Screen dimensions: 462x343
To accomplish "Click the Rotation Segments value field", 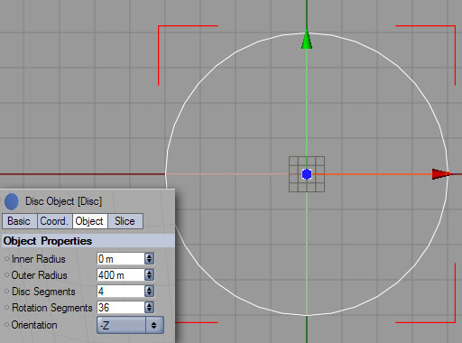I will point(121,308).
